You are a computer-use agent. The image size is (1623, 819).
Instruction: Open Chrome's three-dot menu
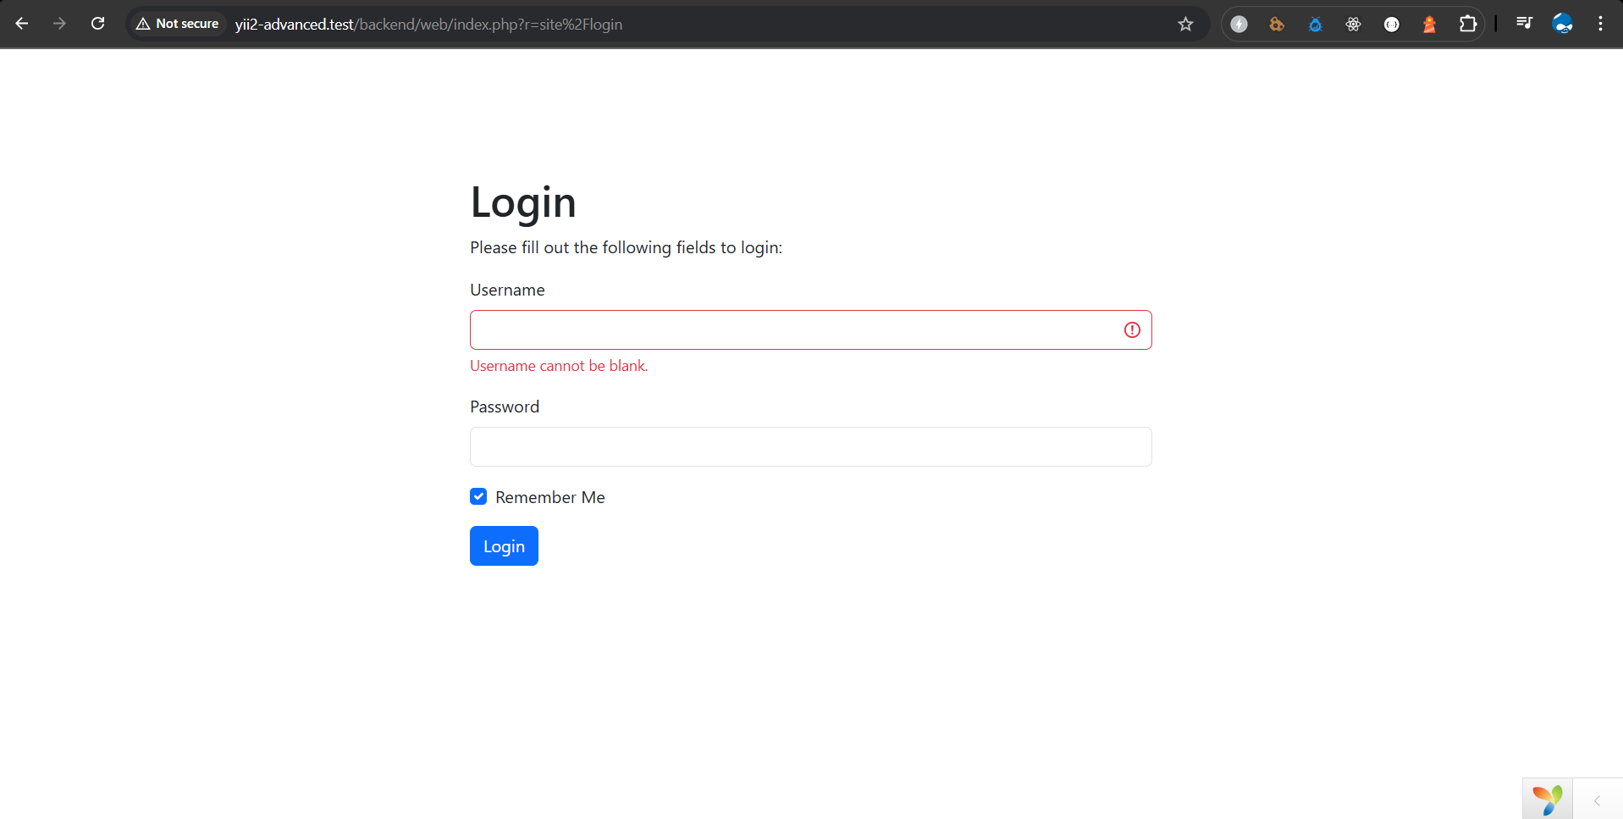[x=1601, y=24]
